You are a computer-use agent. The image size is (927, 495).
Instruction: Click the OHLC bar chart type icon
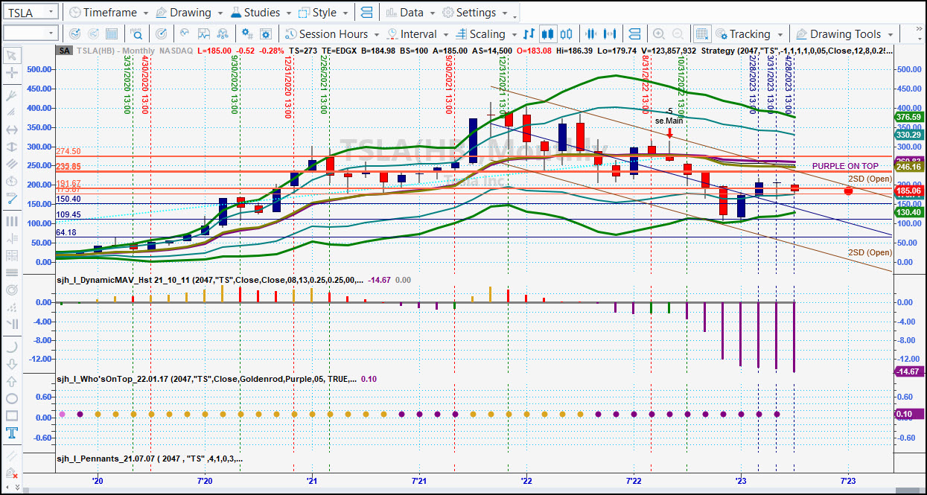[x=529, y=34]
